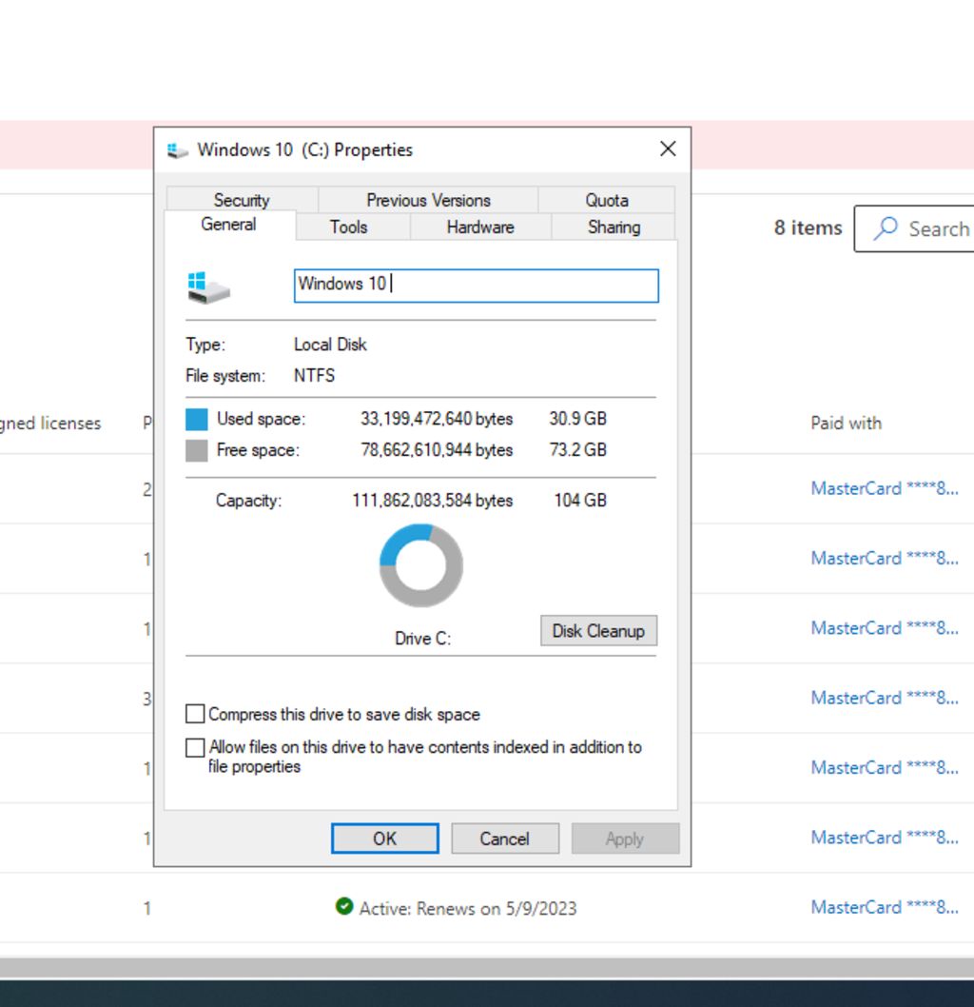Click the green check icon beside Active: Renews

(344, 906)
